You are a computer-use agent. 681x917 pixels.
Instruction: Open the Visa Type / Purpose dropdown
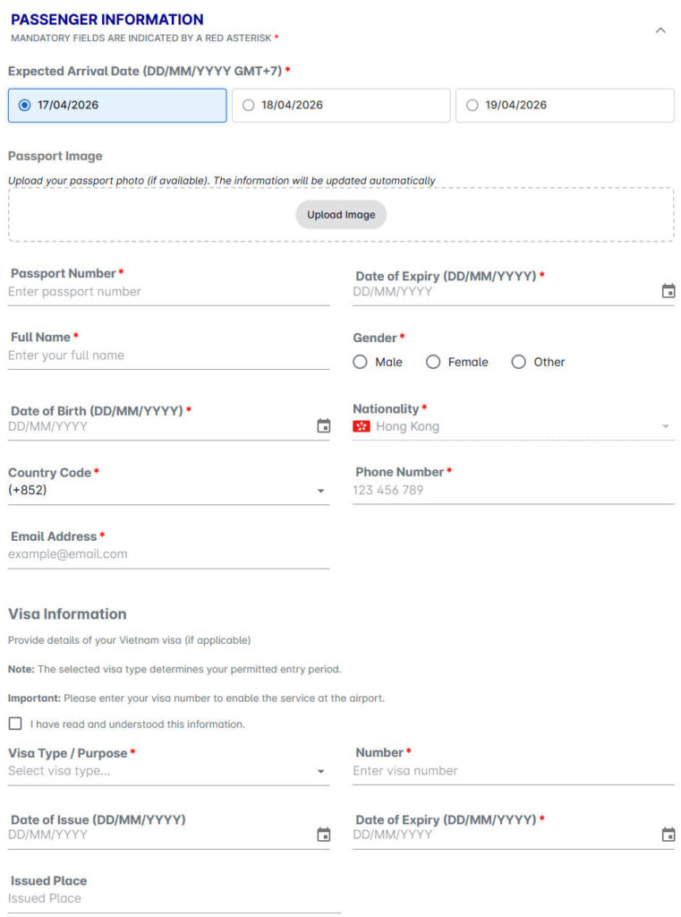point(168,771)
